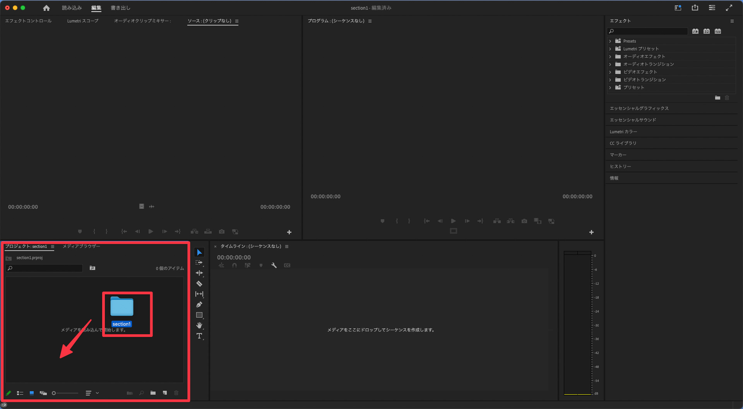Choose the Type tool
This screenshot has height=409, width=743.
click(x=199, y=336)
